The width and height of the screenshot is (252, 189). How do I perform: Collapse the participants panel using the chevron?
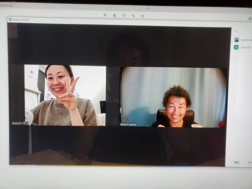pos(235,31)
